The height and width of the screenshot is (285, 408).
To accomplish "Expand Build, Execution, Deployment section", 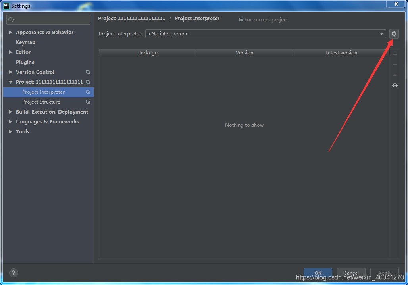I will [x=10, y=112].
